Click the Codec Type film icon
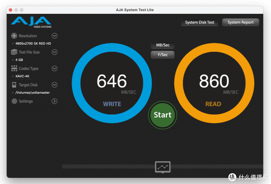This screenshot has width=271, height=184. tap(14, 69)
